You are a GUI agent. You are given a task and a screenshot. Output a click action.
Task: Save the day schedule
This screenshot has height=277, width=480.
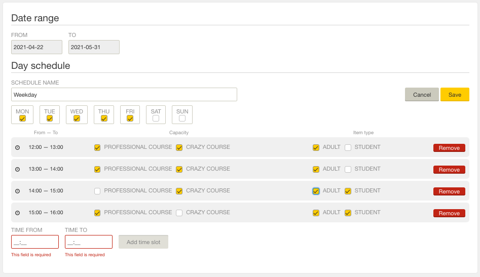pos(455,95)
